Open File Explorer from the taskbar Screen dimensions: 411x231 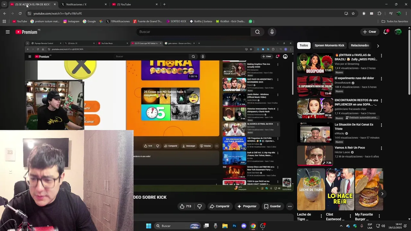[225, 226]
